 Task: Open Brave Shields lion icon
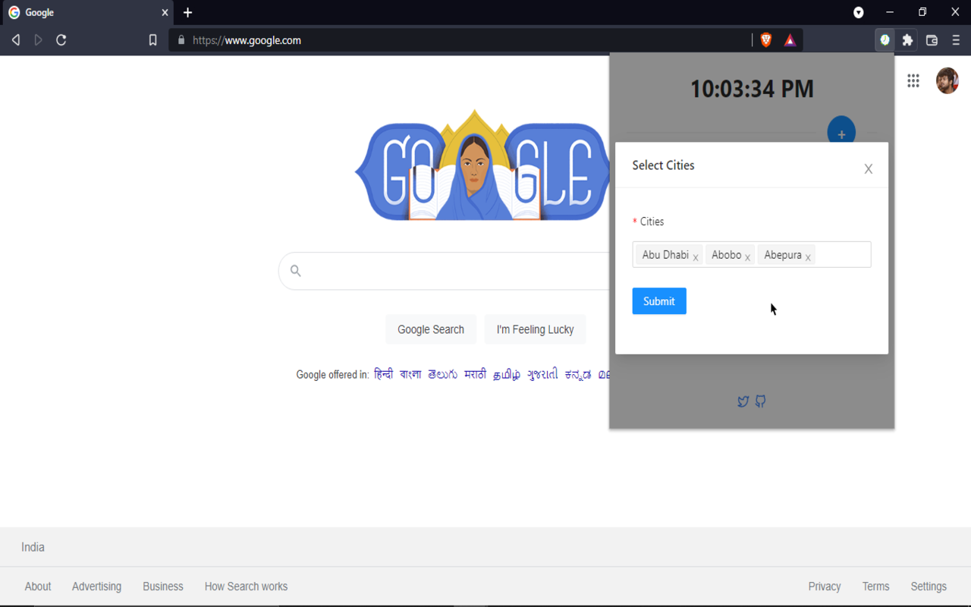click(x=766, y=40)
